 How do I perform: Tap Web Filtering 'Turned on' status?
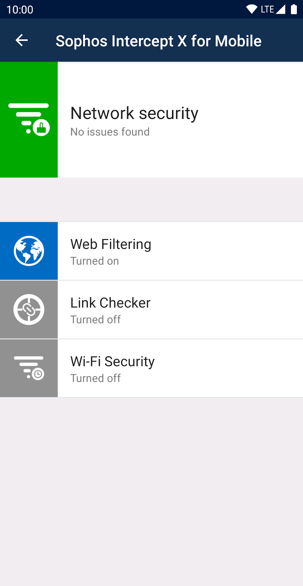click(x=94, y=261)
